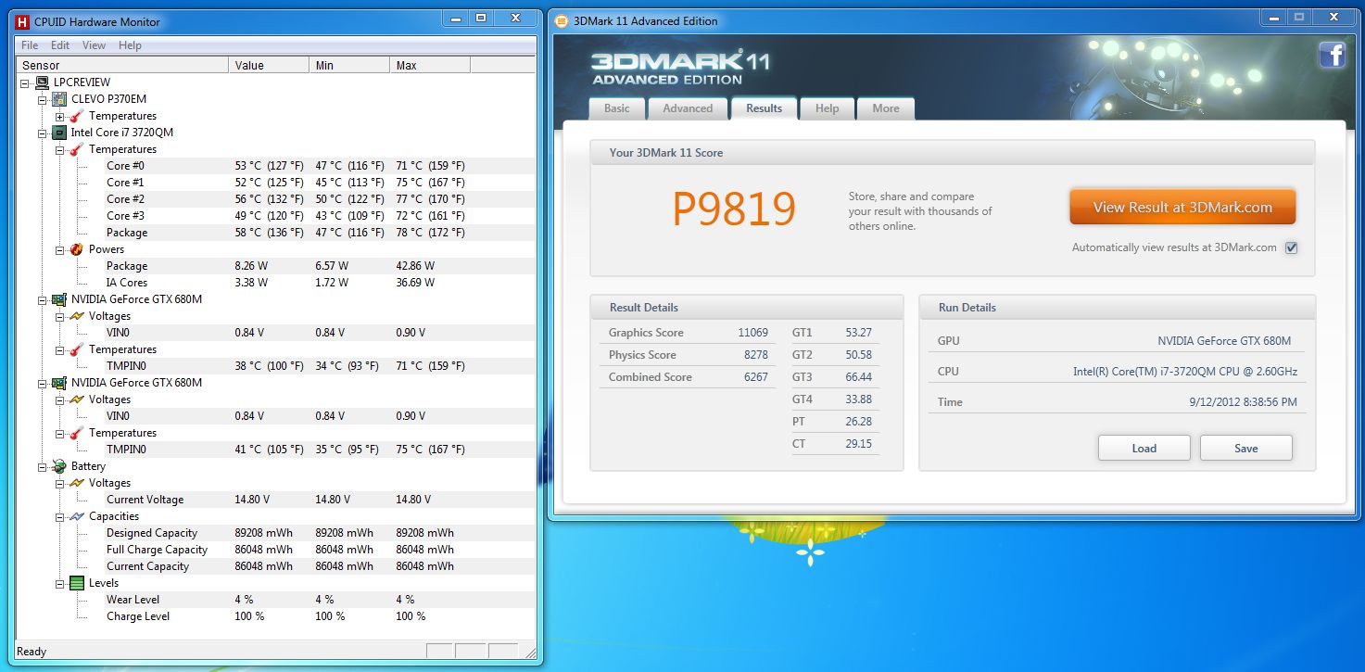Image resolution: width=1365 pixels, height=672 pixels.
Task: Click the Physics Score value 8278
Action: point(755,355)
